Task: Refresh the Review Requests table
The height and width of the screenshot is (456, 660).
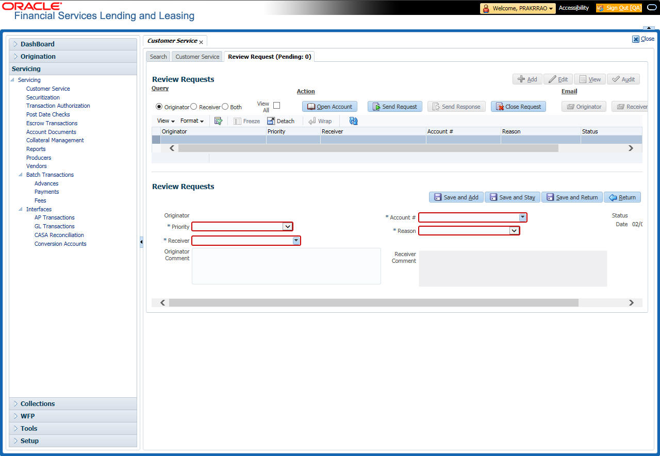Action: tap(353, 121)
